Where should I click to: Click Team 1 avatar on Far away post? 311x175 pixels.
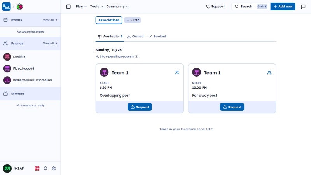tap(197, 72)
